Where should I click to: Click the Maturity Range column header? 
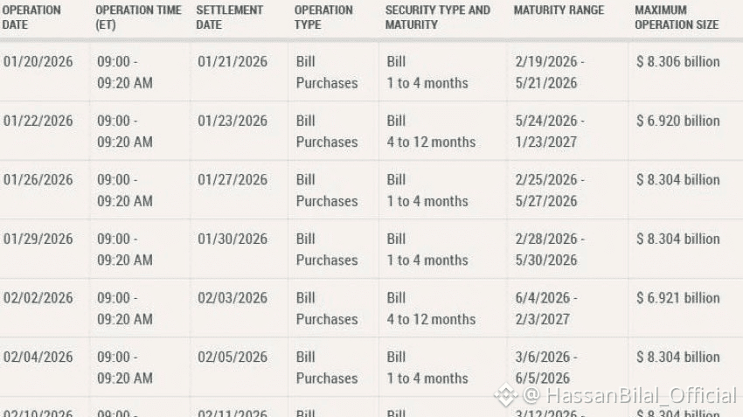tap(559, 10)
